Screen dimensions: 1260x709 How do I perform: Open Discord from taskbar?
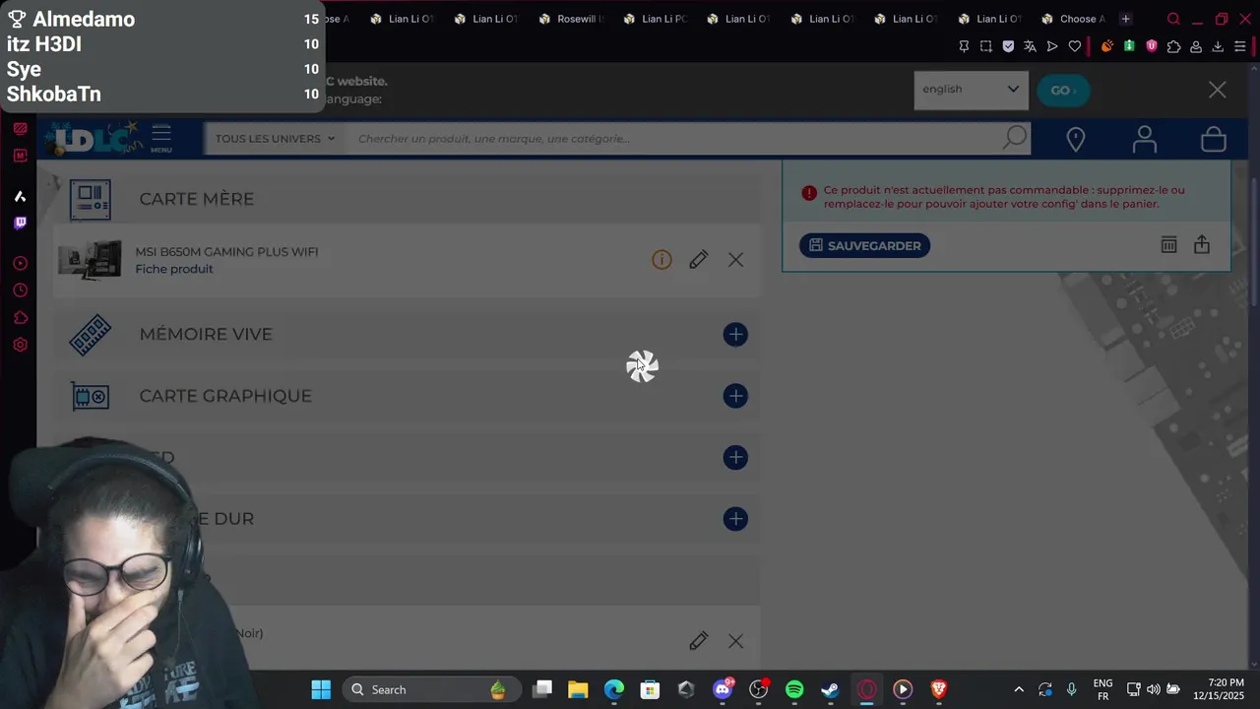click(723, 689)
